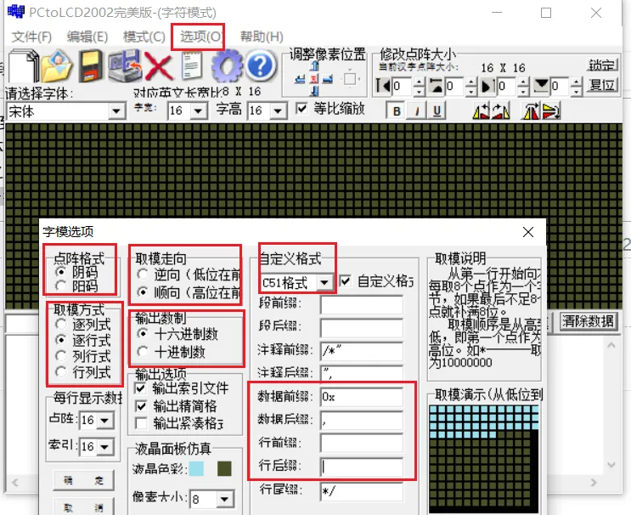Open the 编辑(E) menu
Image resolution: width=631 pixels, height=515 pixels.
(x=87, y=37)
